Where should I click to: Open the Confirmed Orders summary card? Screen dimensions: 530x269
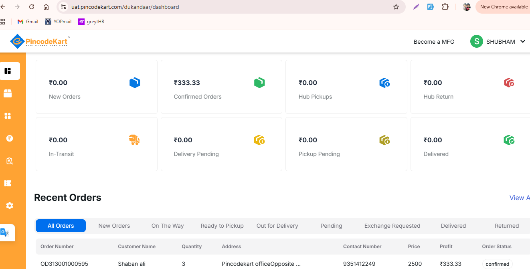click(221, 87)
